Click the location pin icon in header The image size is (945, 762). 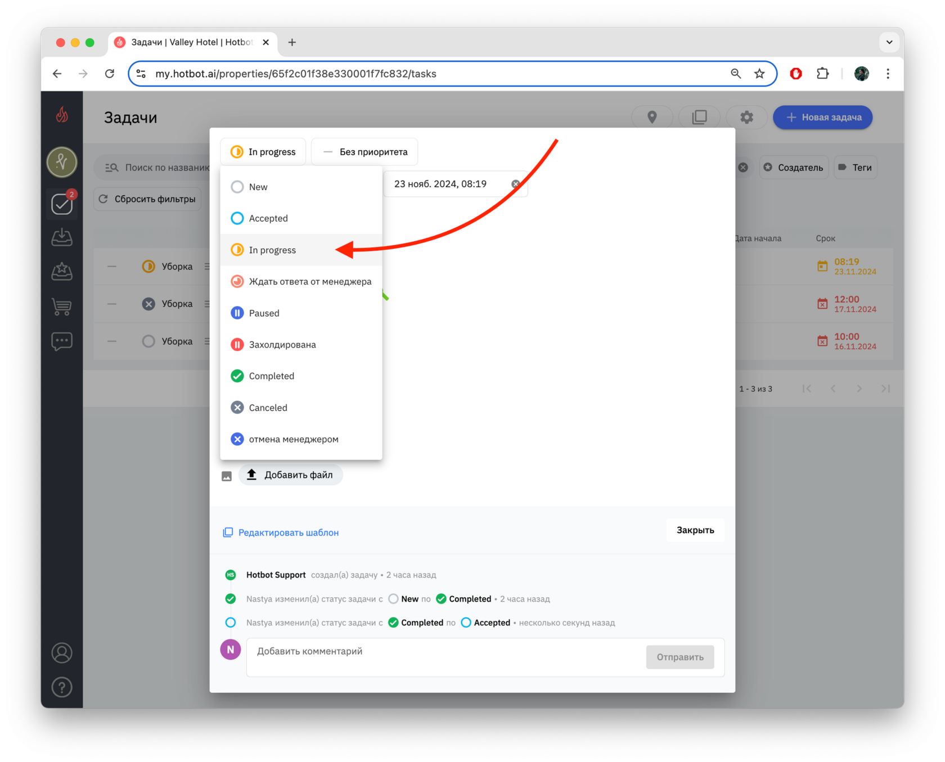tap(652, 117)
